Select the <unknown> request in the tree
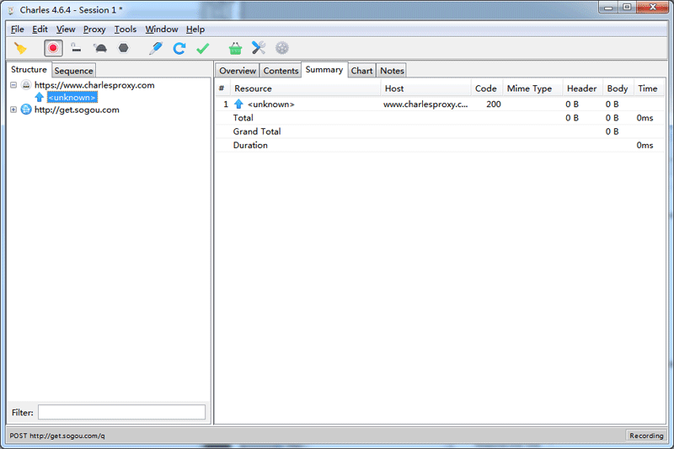The height and width of the screenshot is (449, 674). tap(72, 98)
